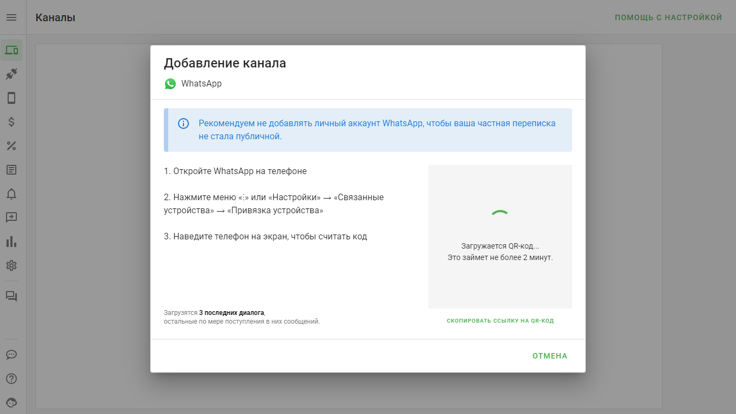Image resolution: width=736 pixels, height=414 pixels.
Task: Open the smartphone icon in sidebar
Action: 11,98
